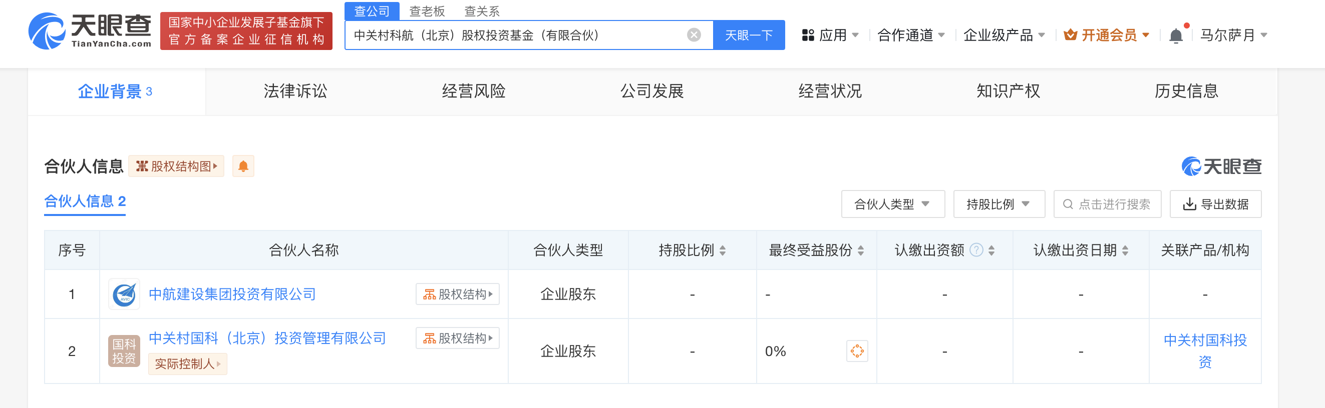1325x408 pixels.
Task: Sort by 认缴出资日期 column
Action: click(x=1125, y=250)
